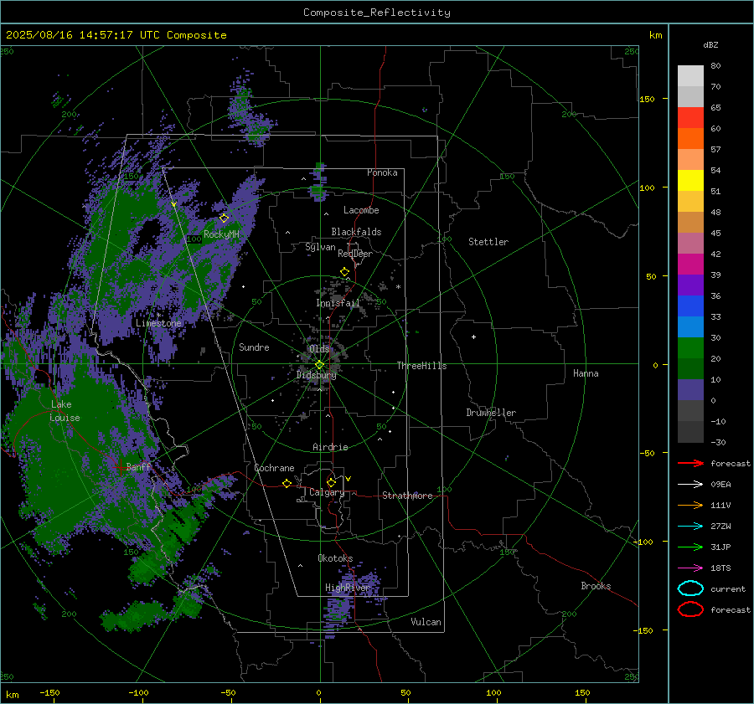Click the 2025/08/16 14:57:17 UTC timestamp
This screenshot has height=704, width=754.
pyautogui.click(x=83, y=34)
